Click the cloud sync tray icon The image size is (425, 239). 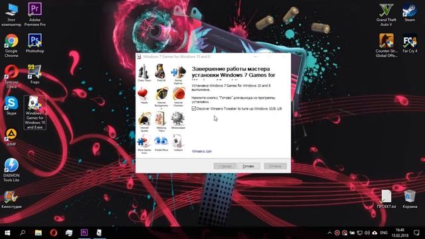click(x=375, y=233)
